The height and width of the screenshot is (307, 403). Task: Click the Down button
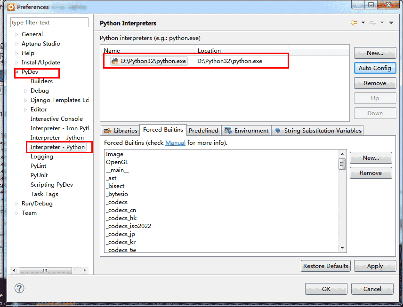tap(375, 113)
